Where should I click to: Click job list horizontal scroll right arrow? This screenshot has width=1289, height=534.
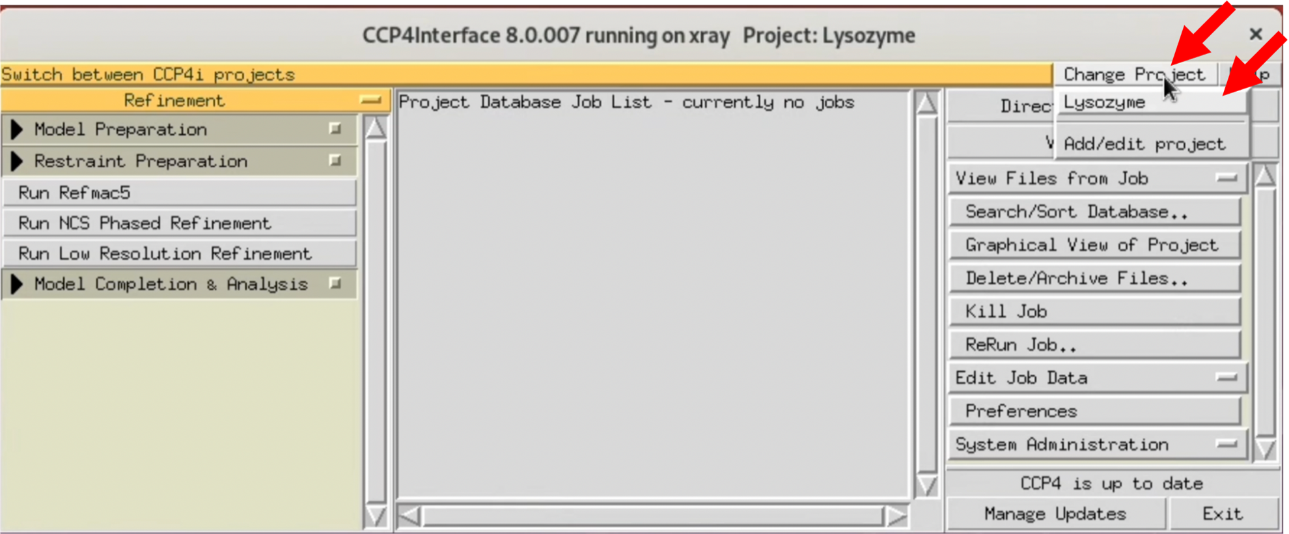[x=896, y=516]
